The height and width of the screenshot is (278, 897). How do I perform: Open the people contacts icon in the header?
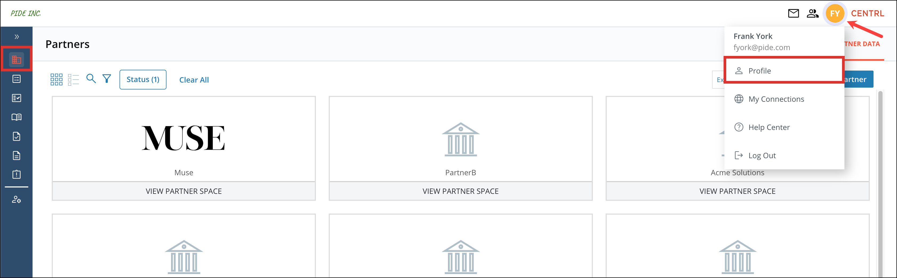pos(812,14)
